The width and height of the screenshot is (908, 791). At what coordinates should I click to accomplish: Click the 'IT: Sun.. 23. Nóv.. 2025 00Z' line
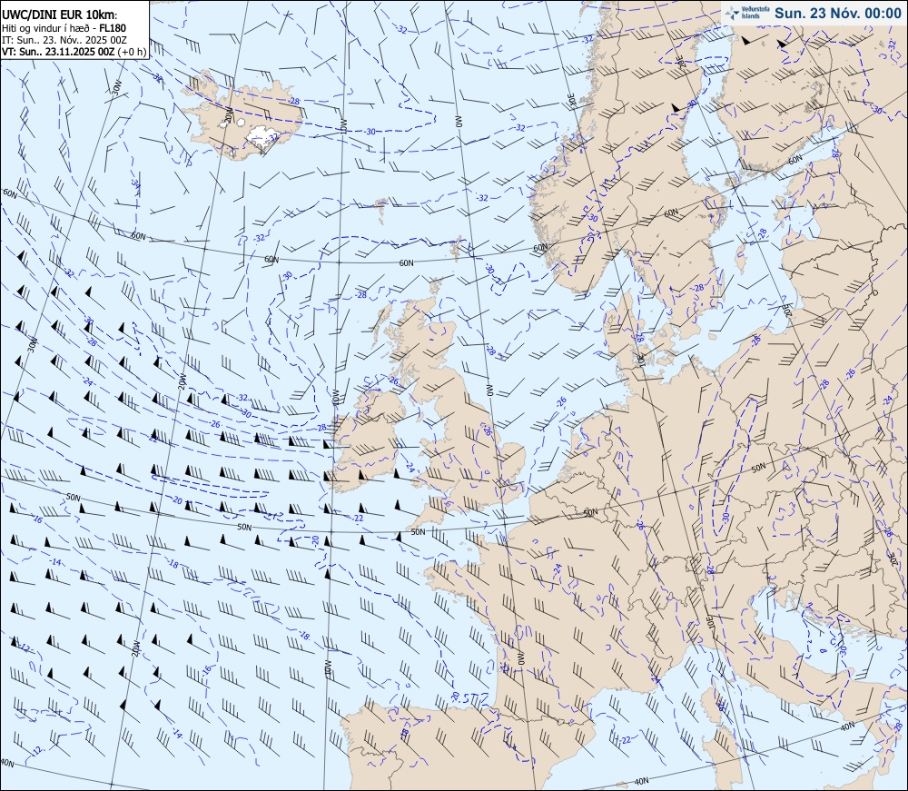(64, 39)
